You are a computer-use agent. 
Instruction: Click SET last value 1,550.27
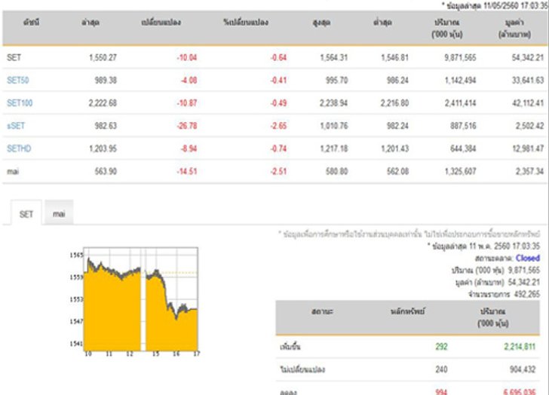pyautogui.click(x=103, y=57)
